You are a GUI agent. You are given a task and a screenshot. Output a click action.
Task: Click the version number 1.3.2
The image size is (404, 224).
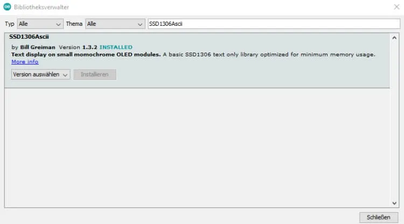pos(89,47)
